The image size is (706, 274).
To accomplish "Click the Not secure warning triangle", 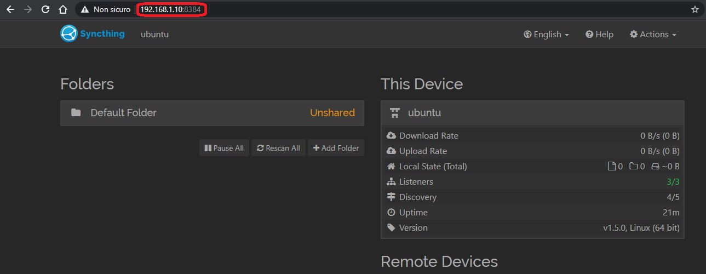I will tap(85, 9).
